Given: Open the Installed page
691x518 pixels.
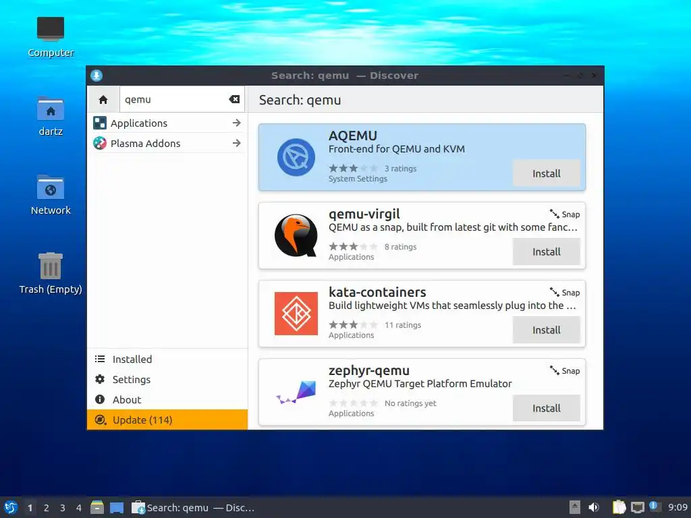Looking at the screenshot, I should click(167, 359).
